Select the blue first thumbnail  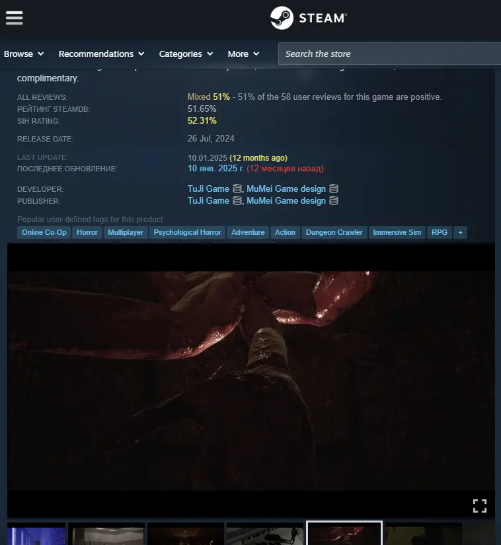pyautogui.click(x=36, y=534)
